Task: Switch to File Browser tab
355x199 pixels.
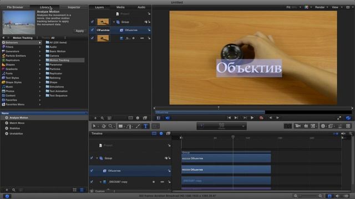Action: 15,7
